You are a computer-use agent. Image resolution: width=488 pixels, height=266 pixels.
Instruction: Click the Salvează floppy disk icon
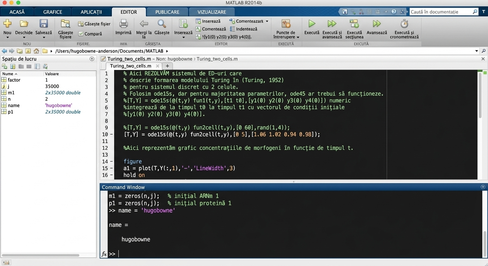[43, 24]
